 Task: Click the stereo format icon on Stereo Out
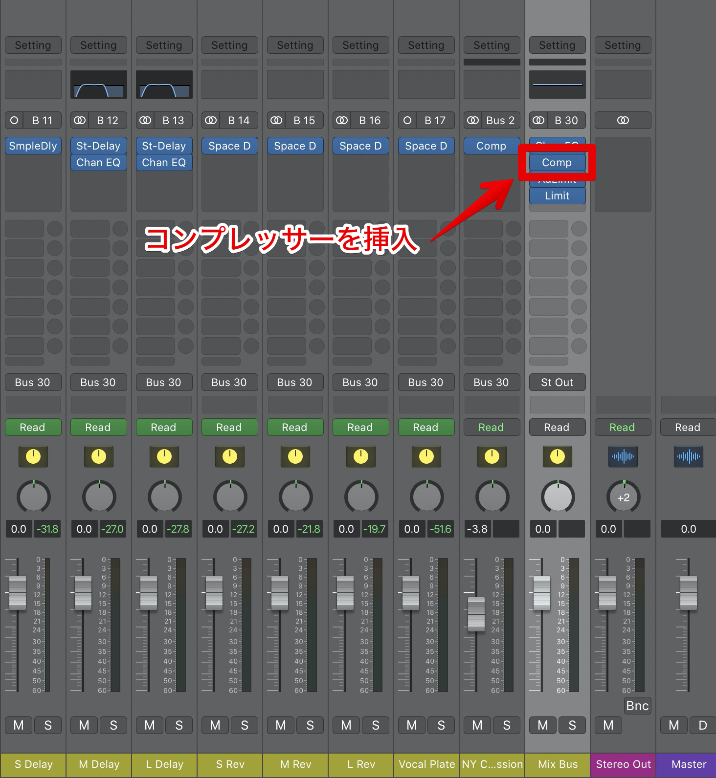click(623, 120)
